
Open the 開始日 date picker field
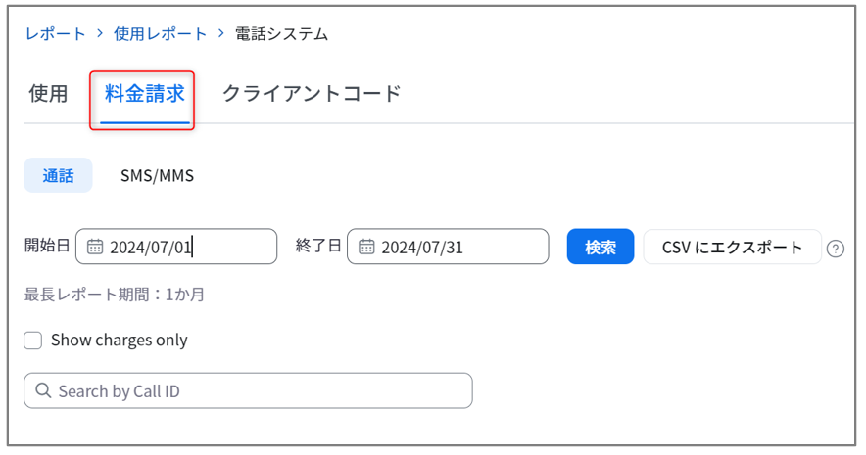pyautogui.click(x=176, y=247)
